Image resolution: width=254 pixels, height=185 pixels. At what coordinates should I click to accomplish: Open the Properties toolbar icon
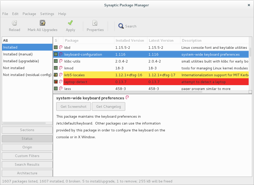tap(95, 23)
